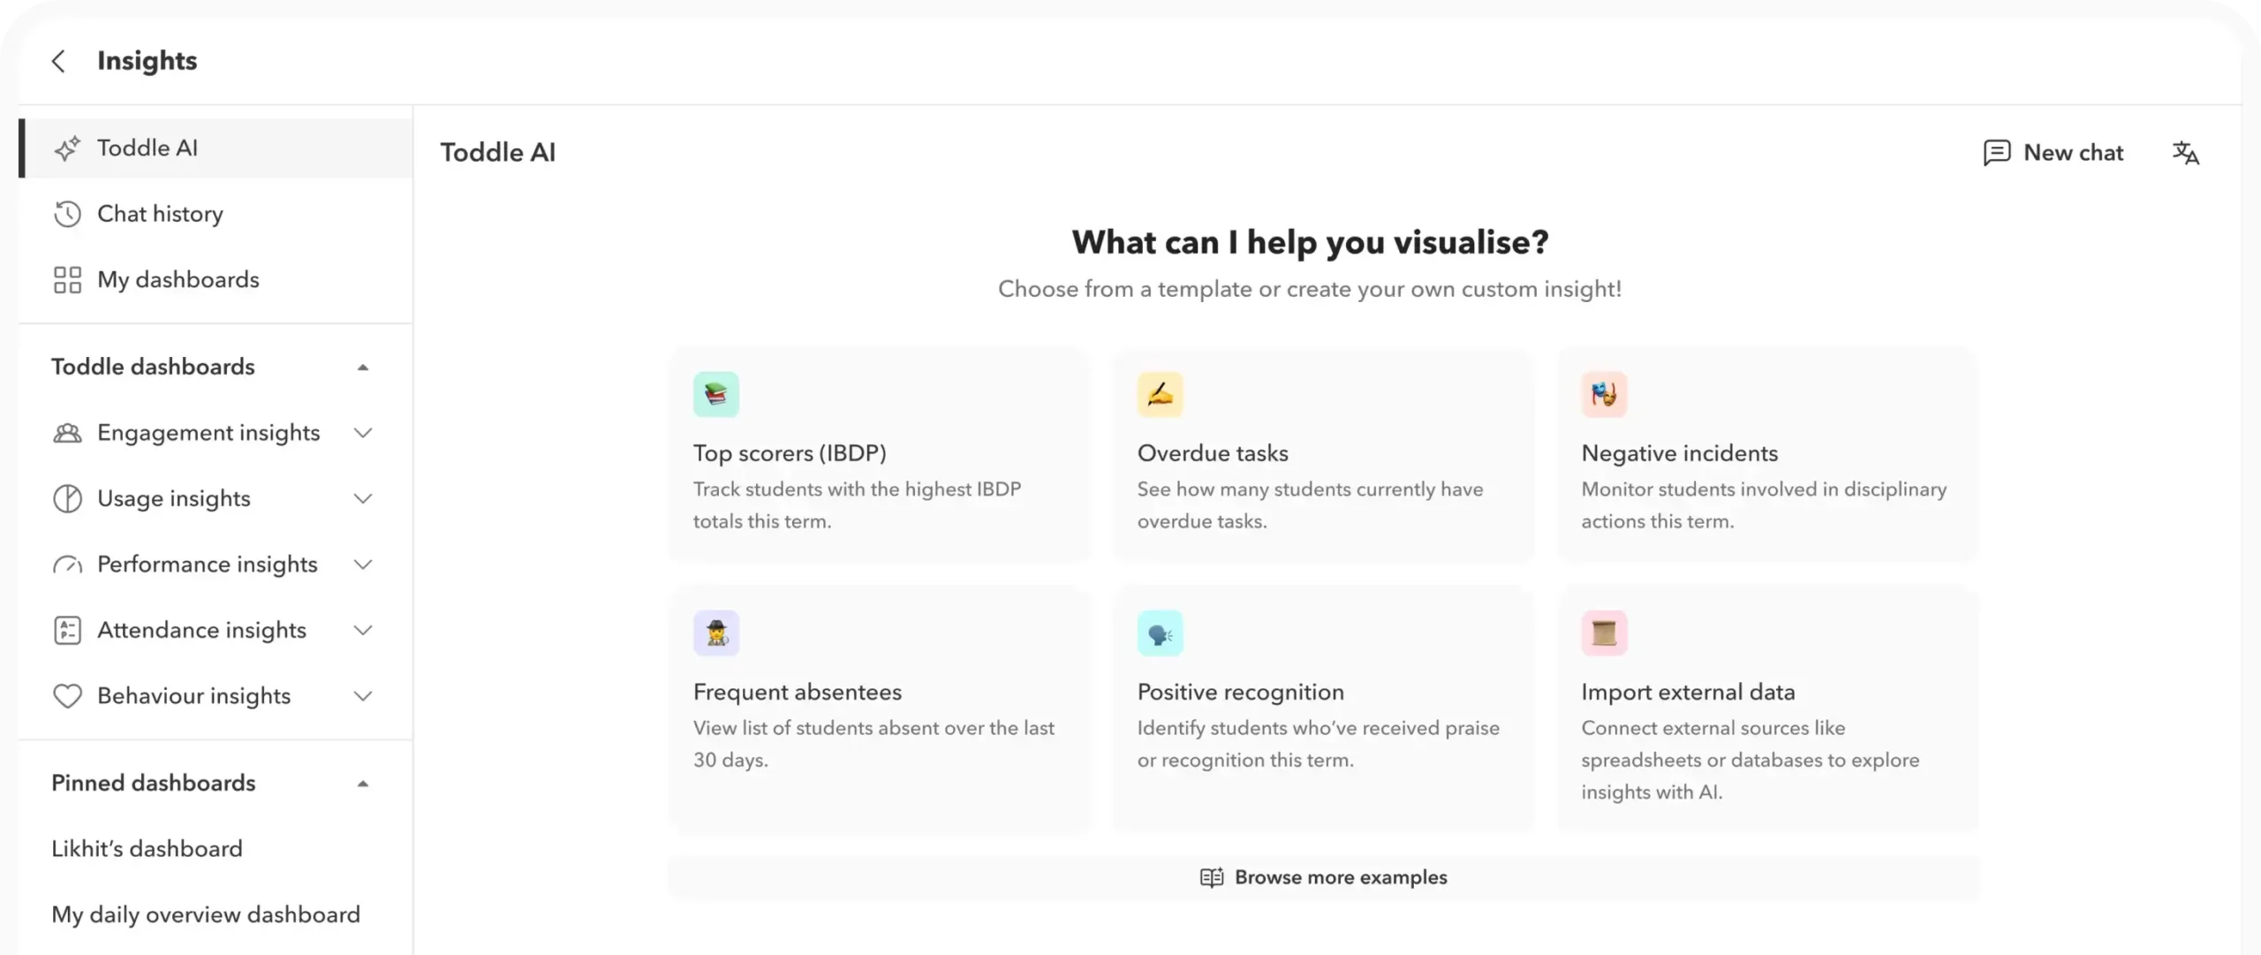Click the Behaviour insights heart icon
Image resolution: width=2261 pixels, height=955 pixels.
[67, 696]
